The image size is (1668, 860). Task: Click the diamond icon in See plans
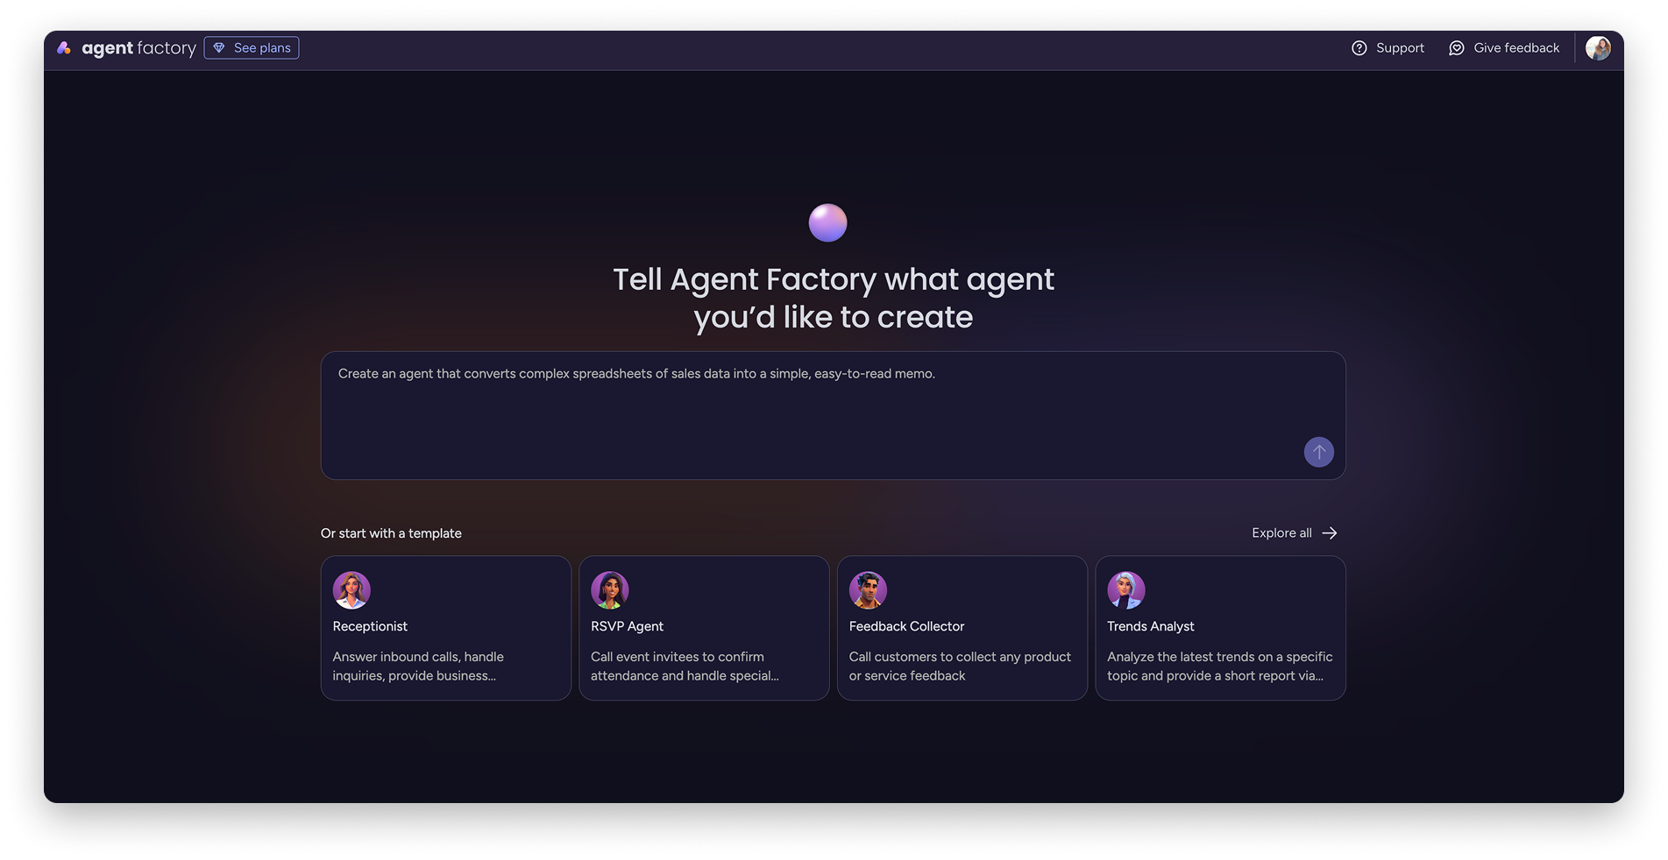tap(219, 48)
